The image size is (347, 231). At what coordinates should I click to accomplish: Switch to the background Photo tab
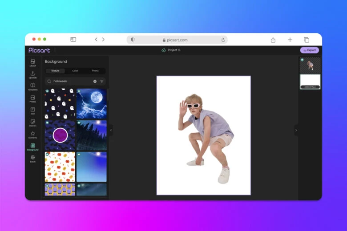95,71
